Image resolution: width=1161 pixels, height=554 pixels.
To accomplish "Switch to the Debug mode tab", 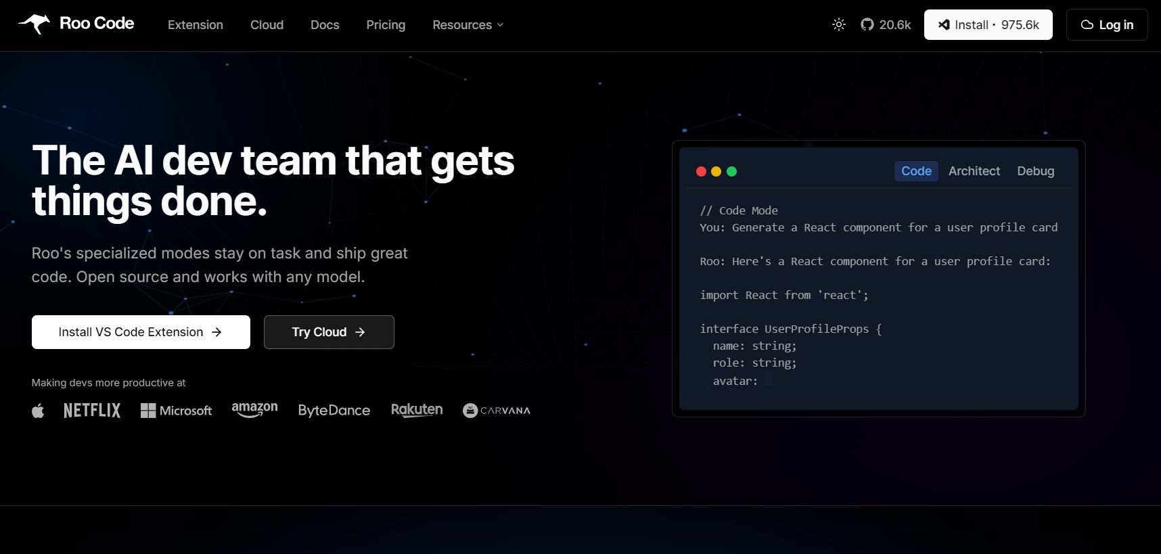I will [1035, 171].
